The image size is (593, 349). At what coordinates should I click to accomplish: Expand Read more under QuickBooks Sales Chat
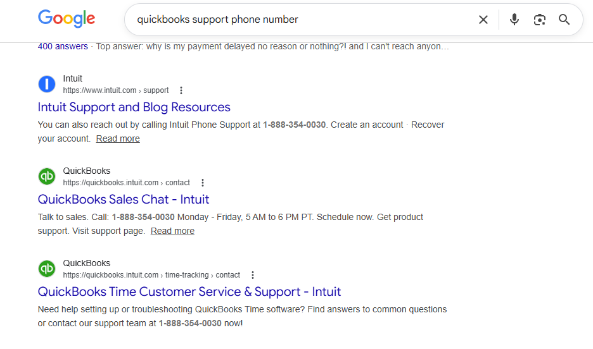pos(172,231)
